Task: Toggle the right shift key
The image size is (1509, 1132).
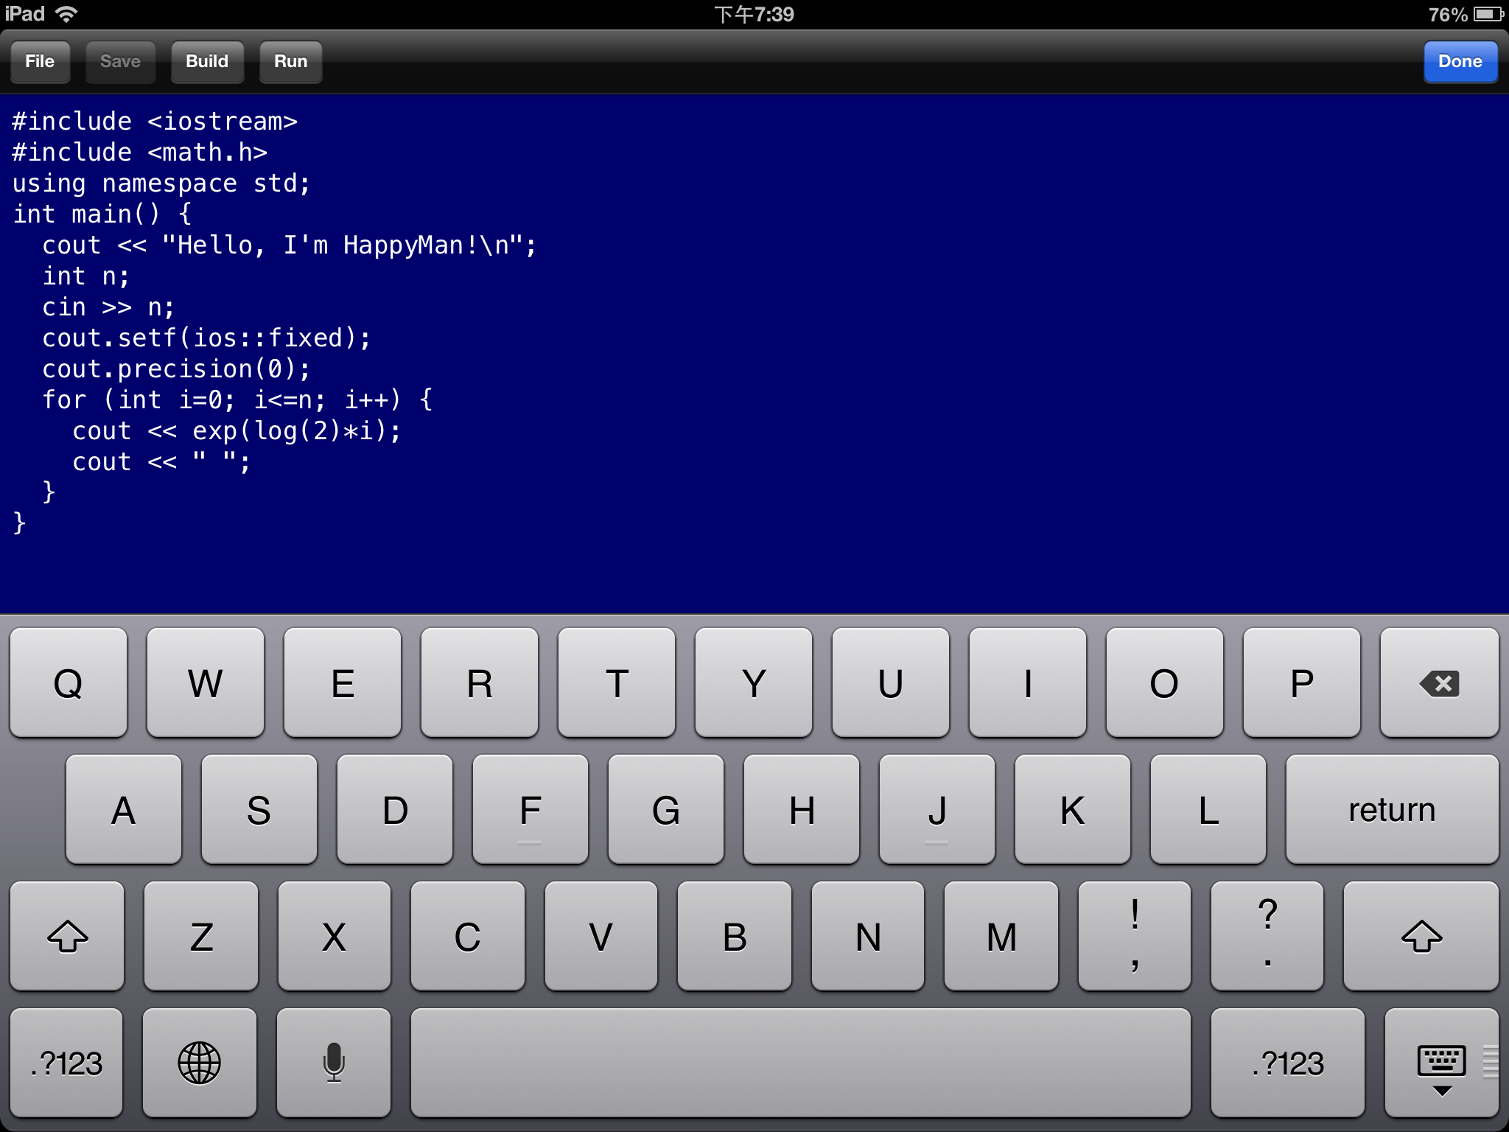Action: tap(1421, 937)
